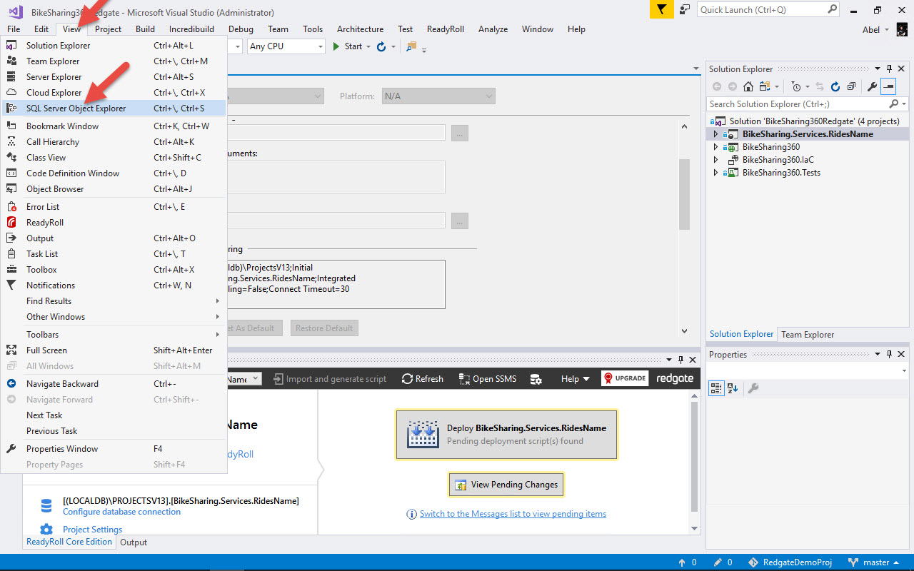Image resolution: width=914 pixels, height=571 pixels.
Task: Click the wrench Properties icon in Solution Explorer
Action: tap(872, 86)
